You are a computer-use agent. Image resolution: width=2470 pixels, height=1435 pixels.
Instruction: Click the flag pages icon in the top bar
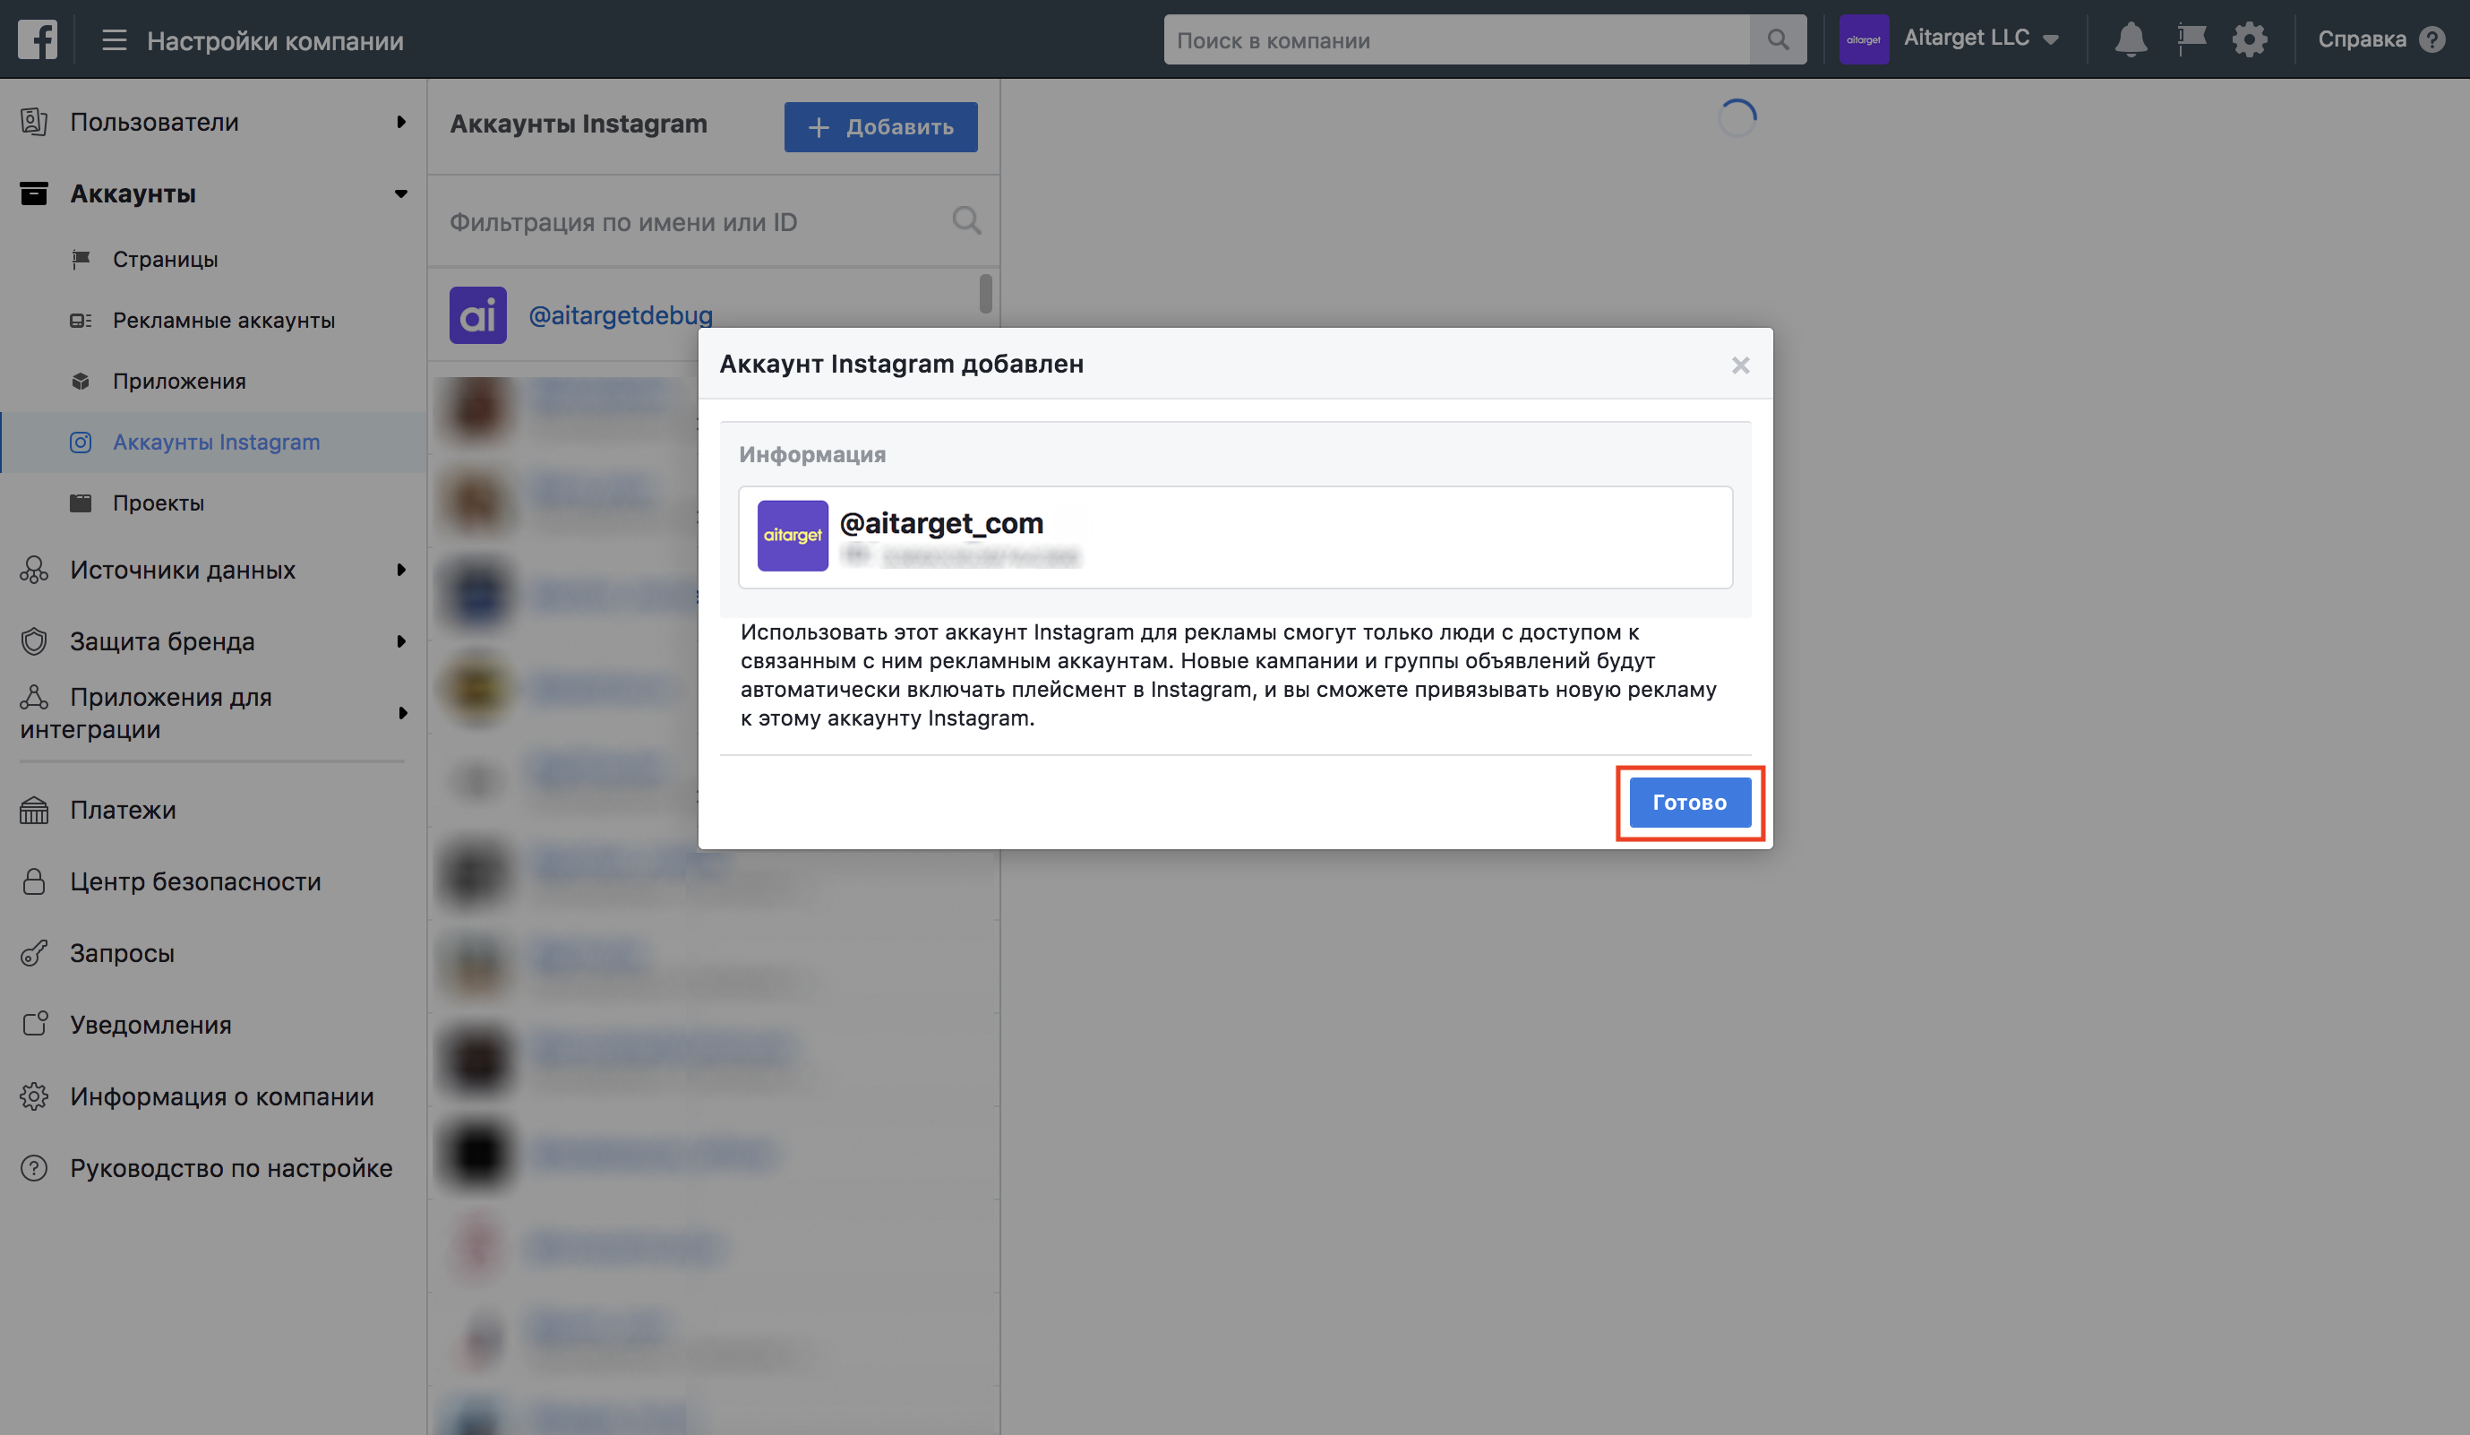2191,40
